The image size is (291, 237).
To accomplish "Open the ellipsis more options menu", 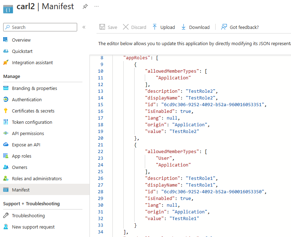I will tap(97, 6).
